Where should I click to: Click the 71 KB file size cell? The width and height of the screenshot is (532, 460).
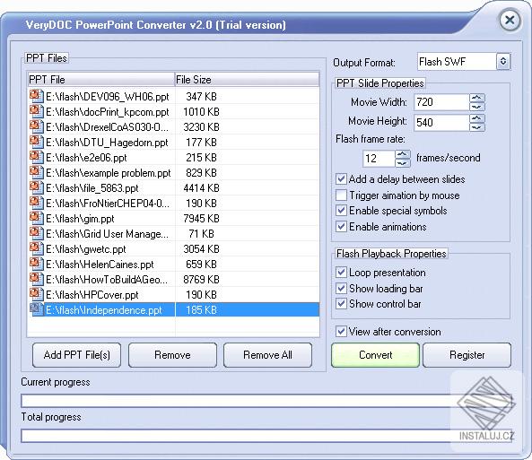pyautogui.click(x=201, y=234)
